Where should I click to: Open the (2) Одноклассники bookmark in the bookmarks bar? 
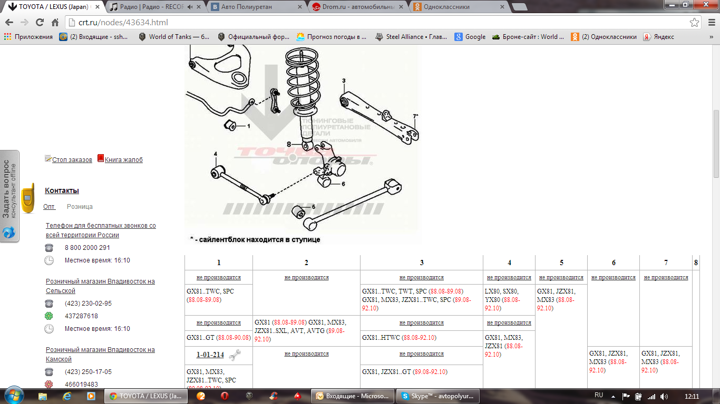[x=604, y=37]
